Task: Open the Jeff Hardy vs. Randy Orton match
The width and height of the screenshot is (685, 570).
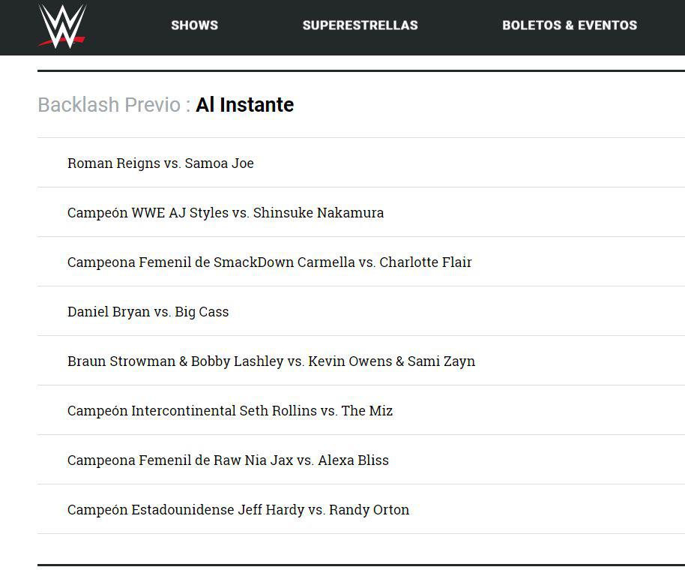Action: pyautogui.click(x=238, y=509)
